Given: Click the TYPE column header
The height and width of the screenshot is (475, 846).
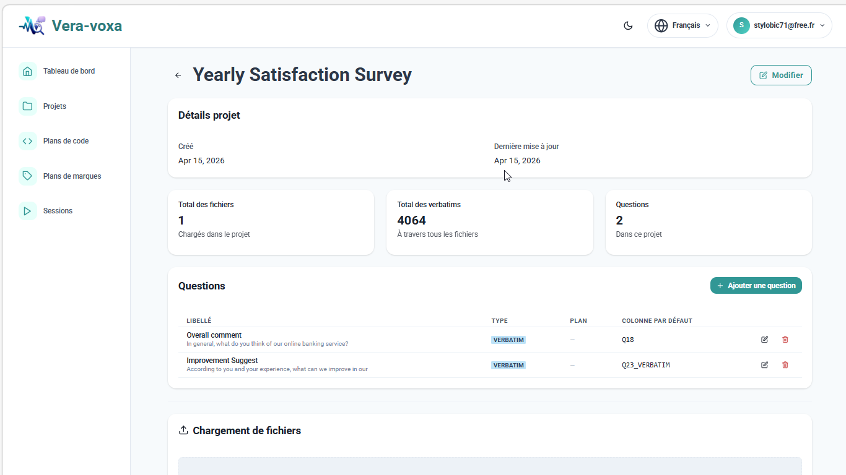Looking at the screenshot, I should click(499, 321).
